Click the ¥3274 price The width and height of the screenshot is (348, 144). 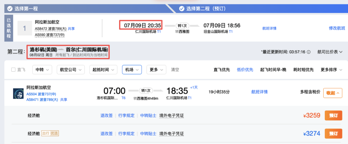[312, 134]
